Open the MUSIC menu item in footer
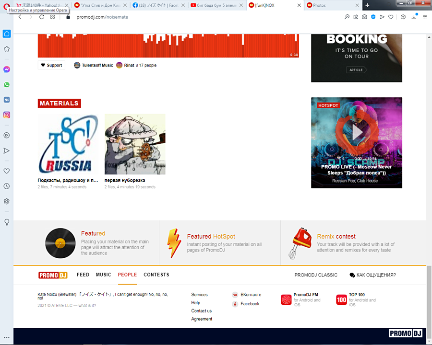 (103, 275)
